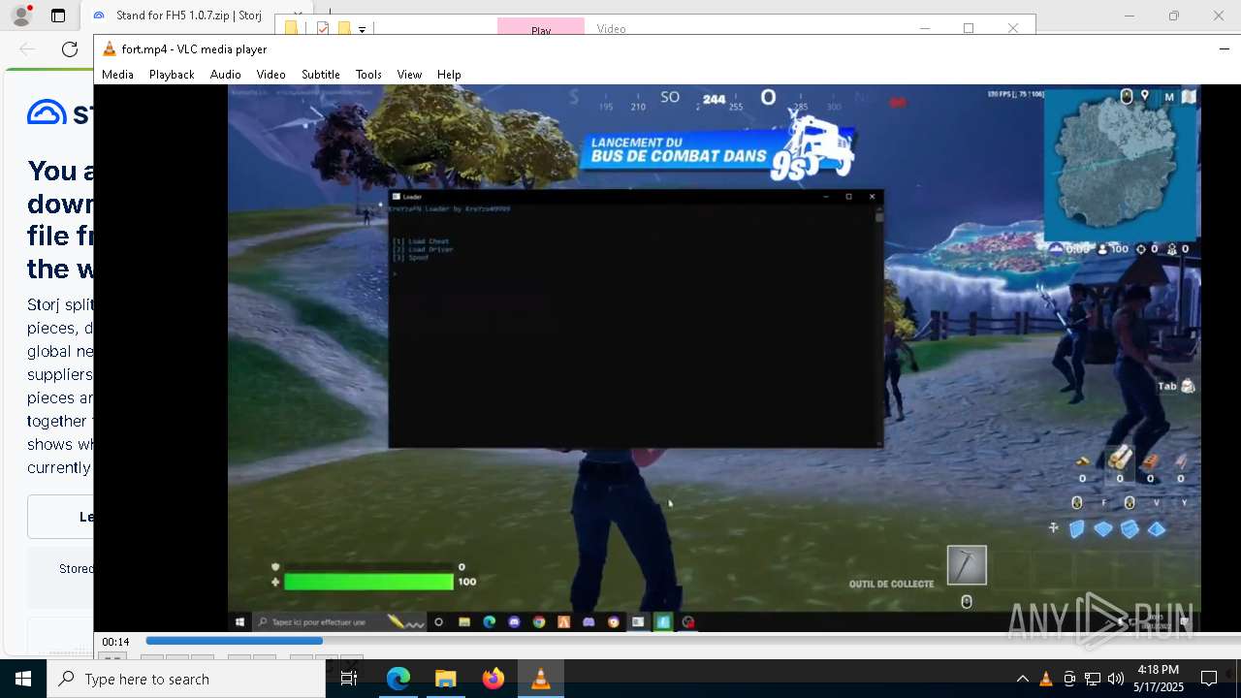The width and height of the screenshot is (1241, 698).
Task: Select the Play ribbon tab in File Explorer
Action: pyautogui.click(x=541, y=28)
